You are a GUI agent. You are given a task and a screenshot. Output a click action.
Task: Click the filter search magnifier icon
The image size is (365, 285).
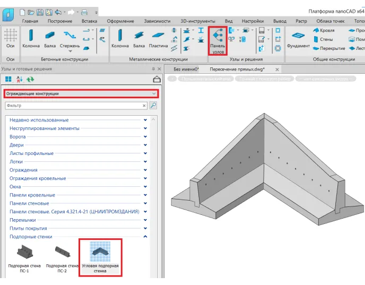(x=153, y=106)
